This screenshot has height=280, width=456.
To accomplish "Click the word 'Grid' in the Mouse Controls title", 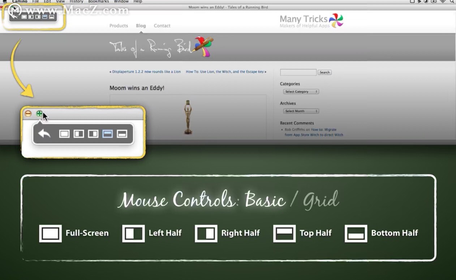I will 321,200.
